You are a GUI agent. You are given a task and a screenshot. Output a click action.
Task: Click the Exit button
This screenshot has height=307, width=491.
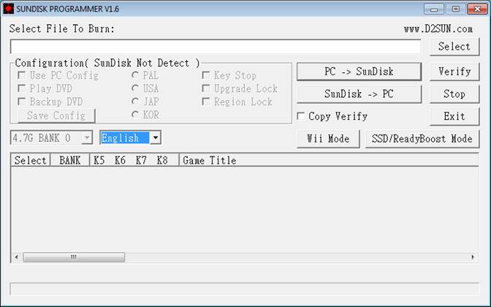tap(454, 116)
